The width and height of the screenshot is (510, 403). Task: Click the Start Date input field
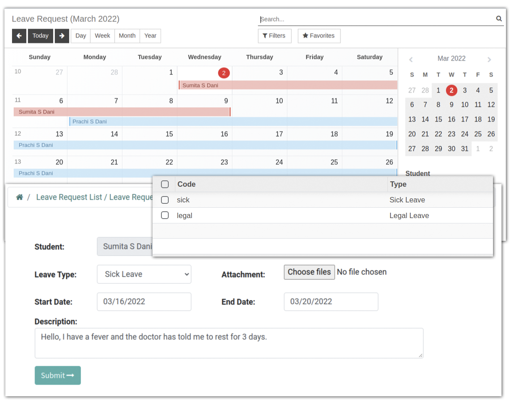(144, 301)
